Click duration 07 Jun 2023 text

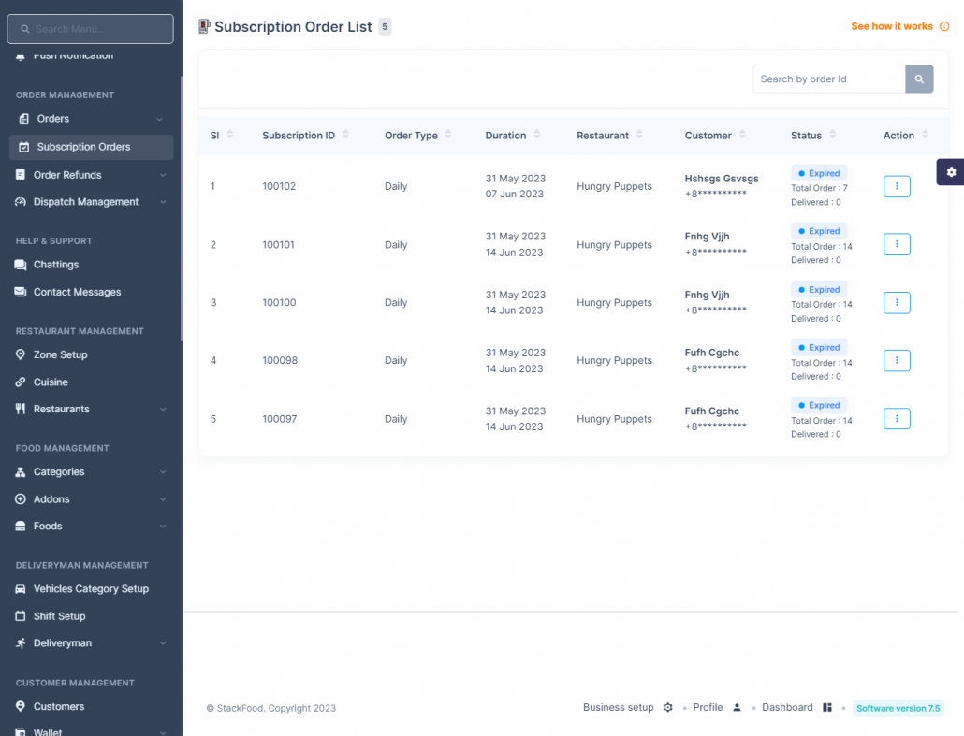[514, 195]
